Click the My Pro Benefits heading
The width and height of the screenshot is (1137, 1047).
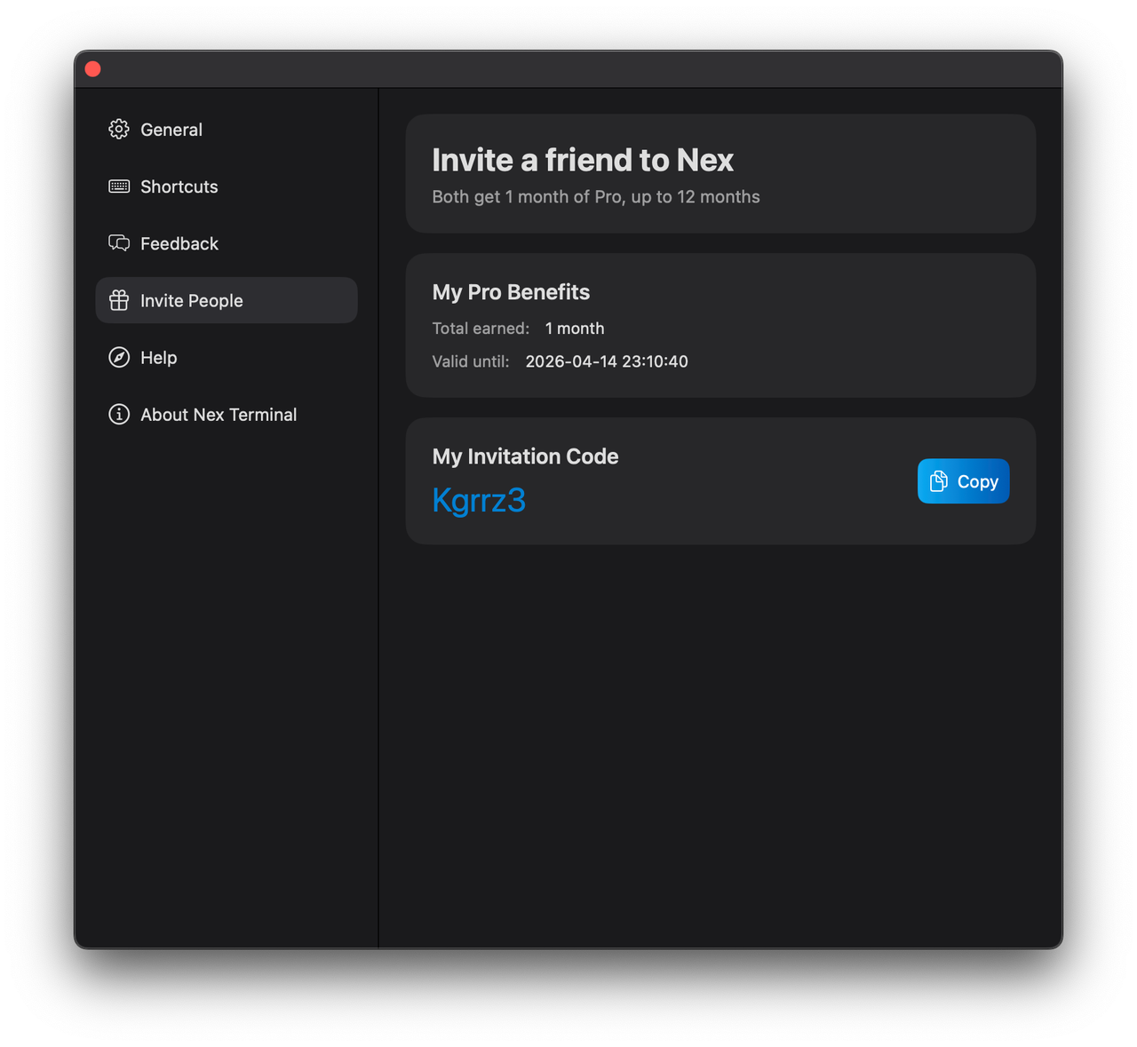pos(511,292)
